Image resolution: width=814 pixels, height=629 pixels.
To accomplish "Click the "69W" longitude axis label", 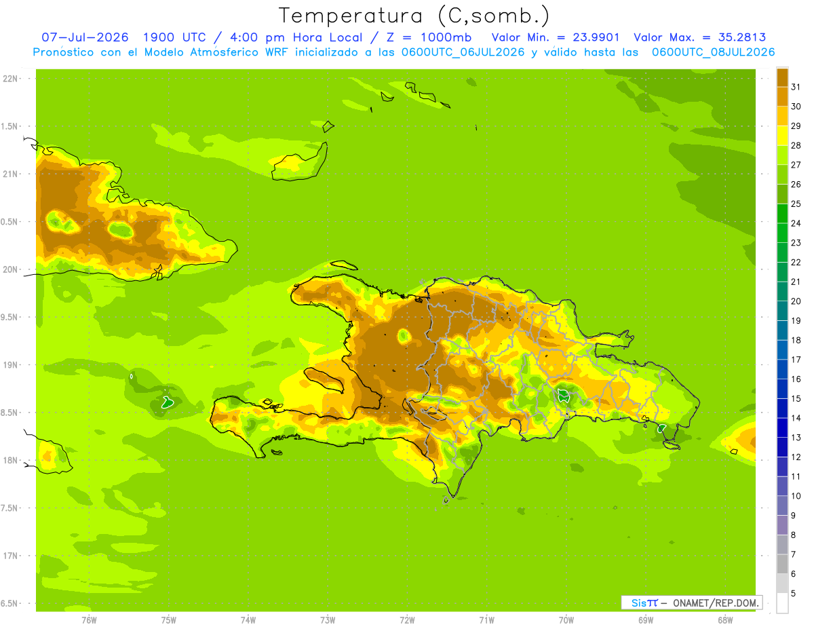I will (x=646, y=620).
